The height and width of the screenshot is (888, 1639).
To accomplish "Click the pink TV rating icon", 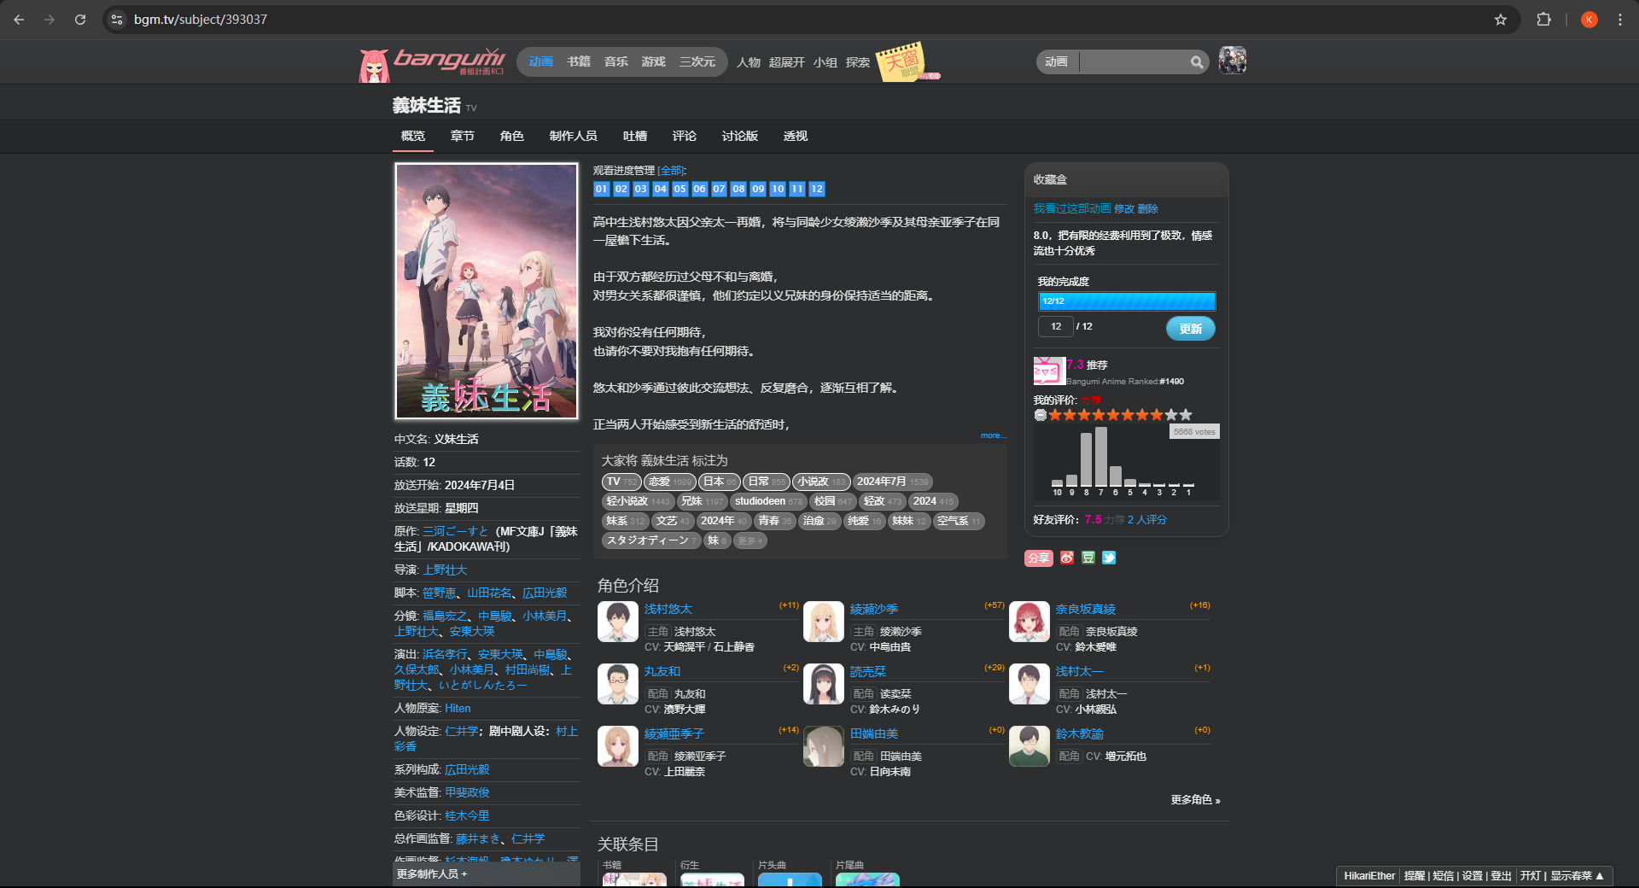I will (1049, 371).
